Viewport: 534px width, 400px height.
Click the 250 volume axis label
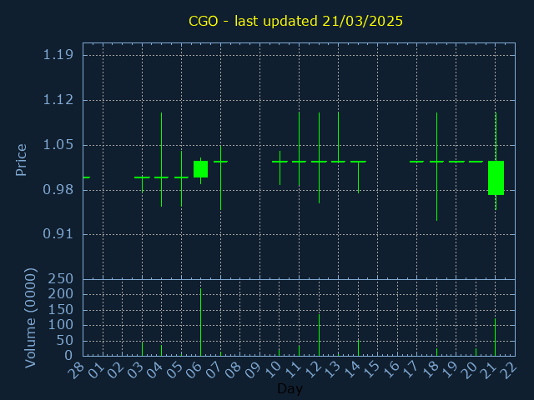[61, 279]
